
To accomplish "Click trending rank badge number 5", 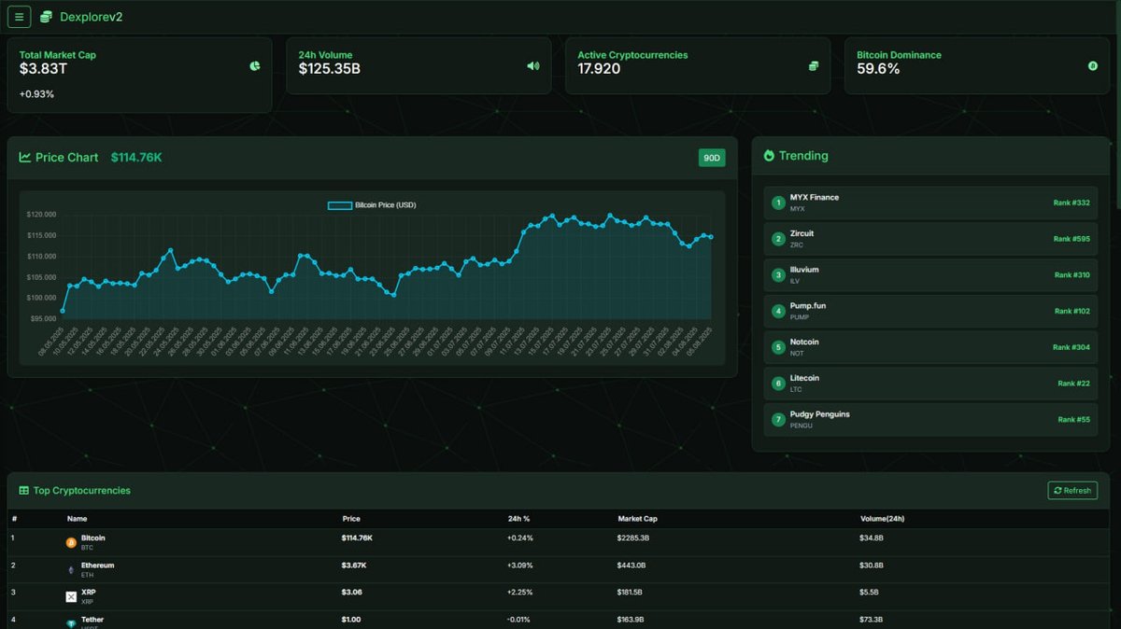I will point(778,347).
